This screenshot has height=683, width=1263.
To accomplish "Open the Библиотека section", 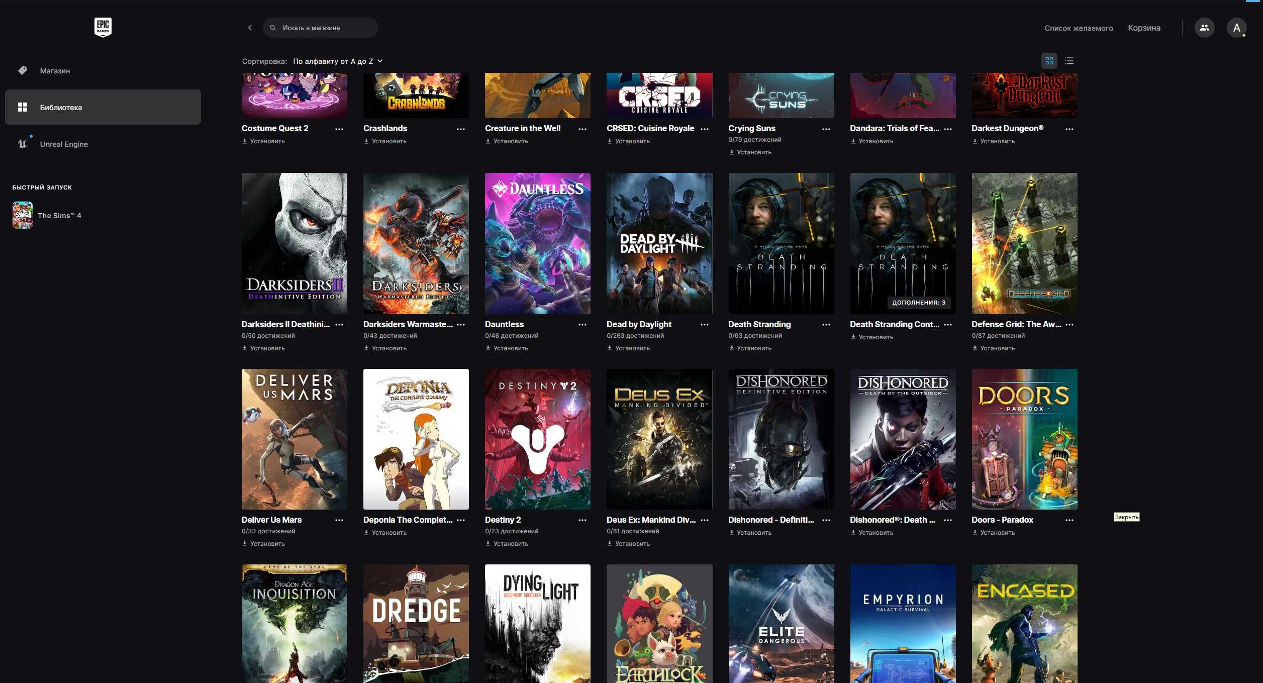I will [x=103, y=107].
